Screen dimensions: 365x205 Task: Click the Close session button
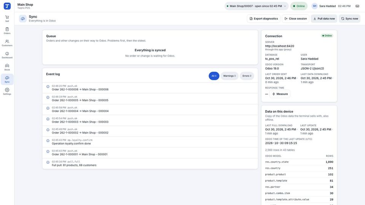[x=296, y=19]
